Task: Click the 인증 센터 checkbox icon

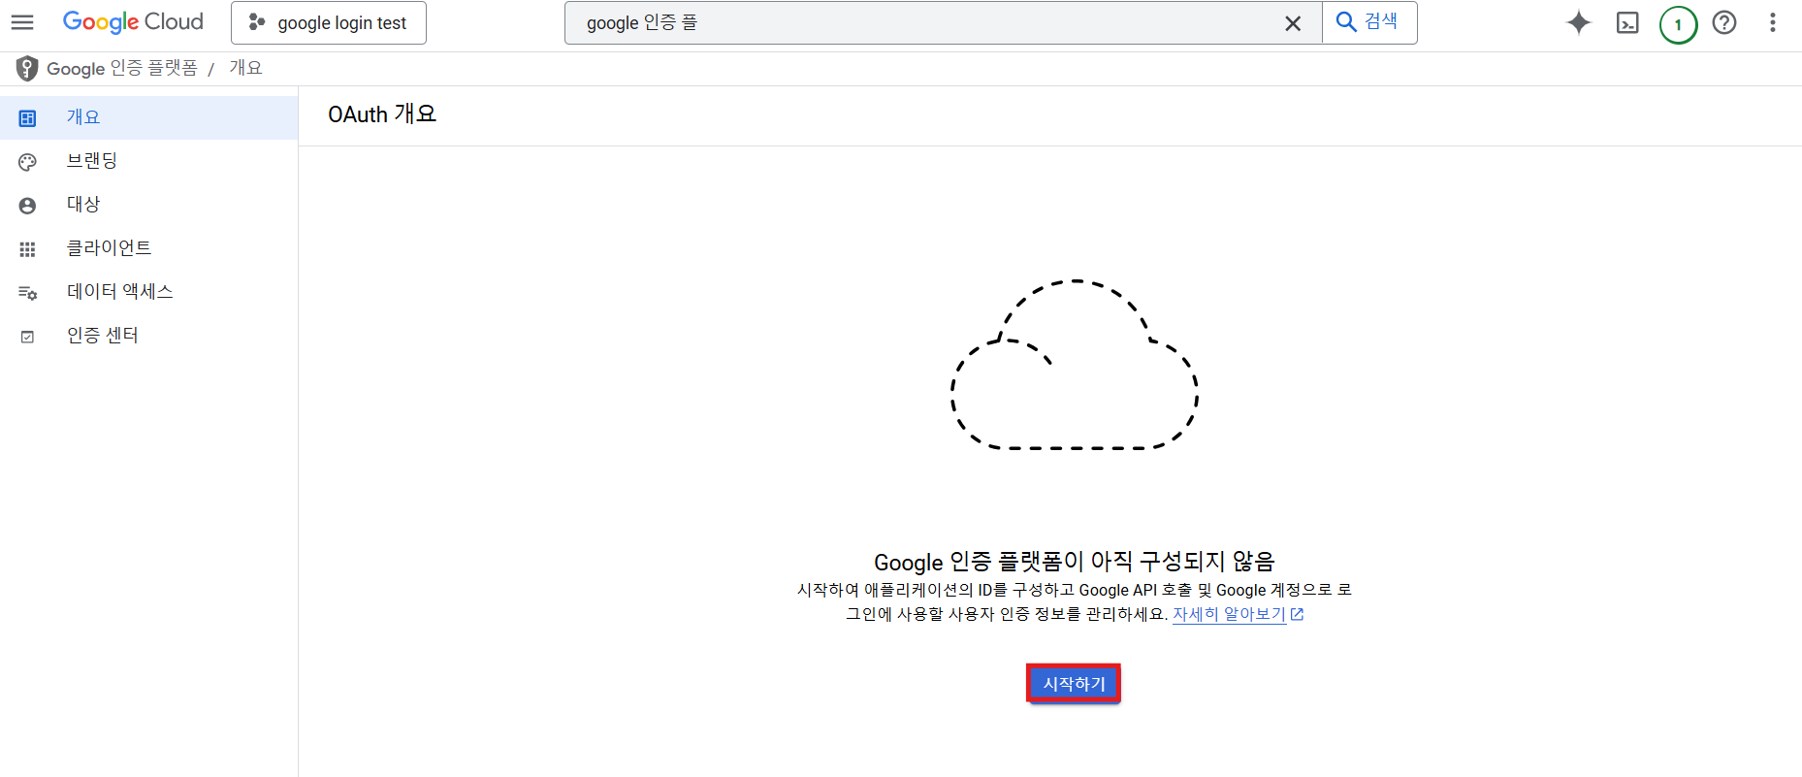Action: (x=27, y=337)
